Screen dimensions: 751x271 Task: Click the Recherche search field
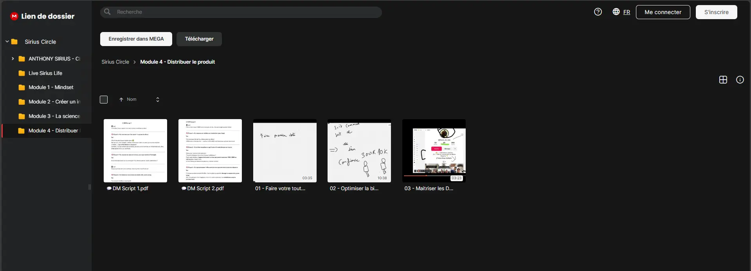[x=241, y=12]
